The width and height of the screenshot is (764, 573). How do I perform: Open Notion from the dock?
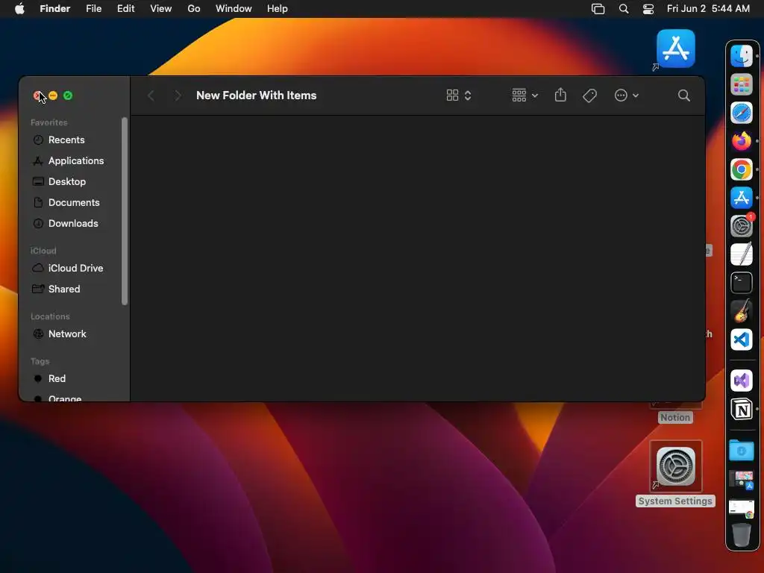coord(741,410)
